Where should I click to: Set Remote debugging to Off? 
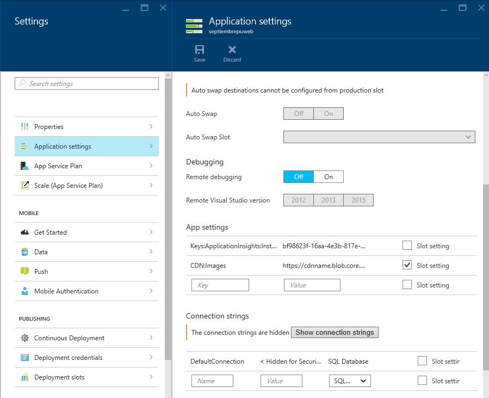click(299, 177)
